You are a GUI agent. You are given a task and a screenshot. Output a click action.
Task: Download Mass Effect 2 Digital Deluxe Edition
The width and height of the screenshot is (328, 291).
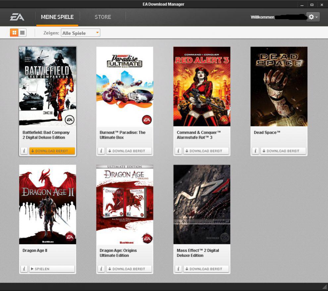pyautogui.click(x=206, y=269)
